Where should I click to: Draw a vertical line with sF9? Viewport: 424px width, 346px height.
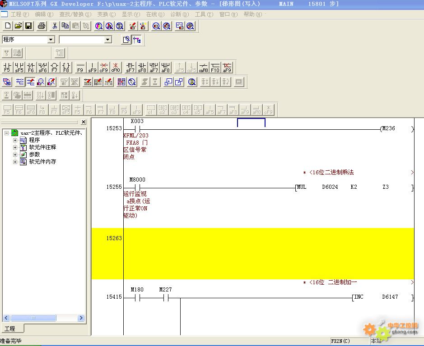pos(92,68)
